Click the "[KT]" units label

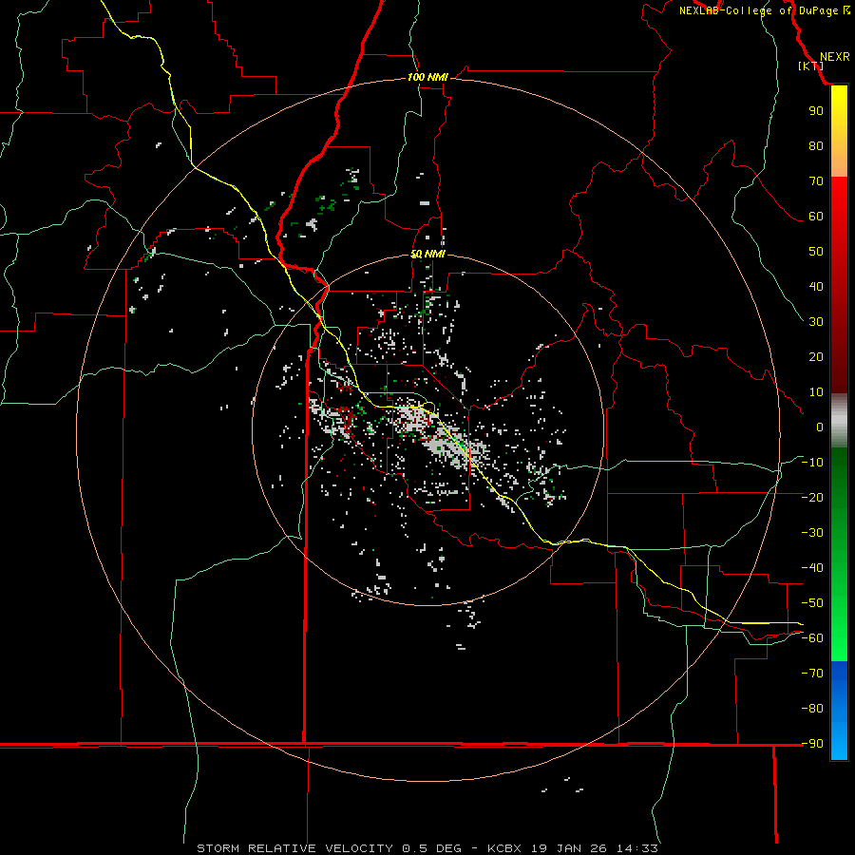[x=811, y=66]
